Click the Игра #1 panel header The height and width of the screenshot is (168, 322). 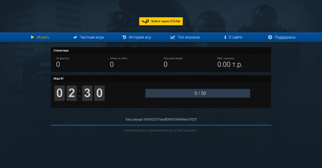[x=161, y=78]
